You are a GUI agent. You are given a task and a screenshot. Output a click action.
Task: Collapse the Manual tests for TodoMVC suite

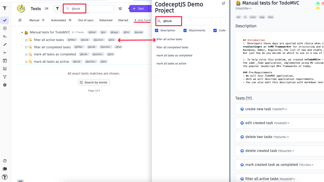click(22, 32)
